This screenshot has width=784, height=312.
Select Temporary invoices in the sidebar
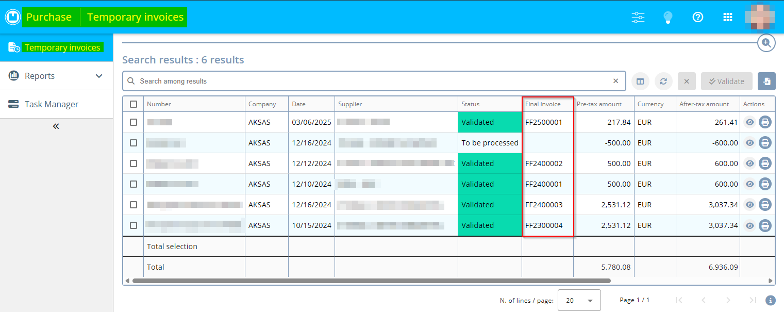point(62,47)
